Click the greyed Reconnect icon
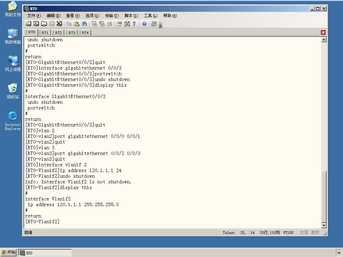Image resolution: width=343 pixels, height=257 pixels. click(x=52, y=24)
